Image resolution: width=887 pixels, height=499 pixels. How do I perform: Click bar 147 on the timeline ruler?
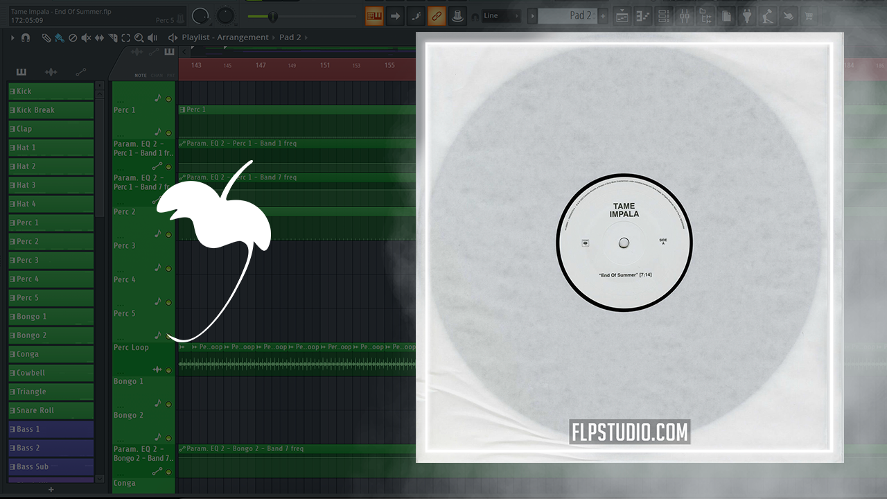261,65
